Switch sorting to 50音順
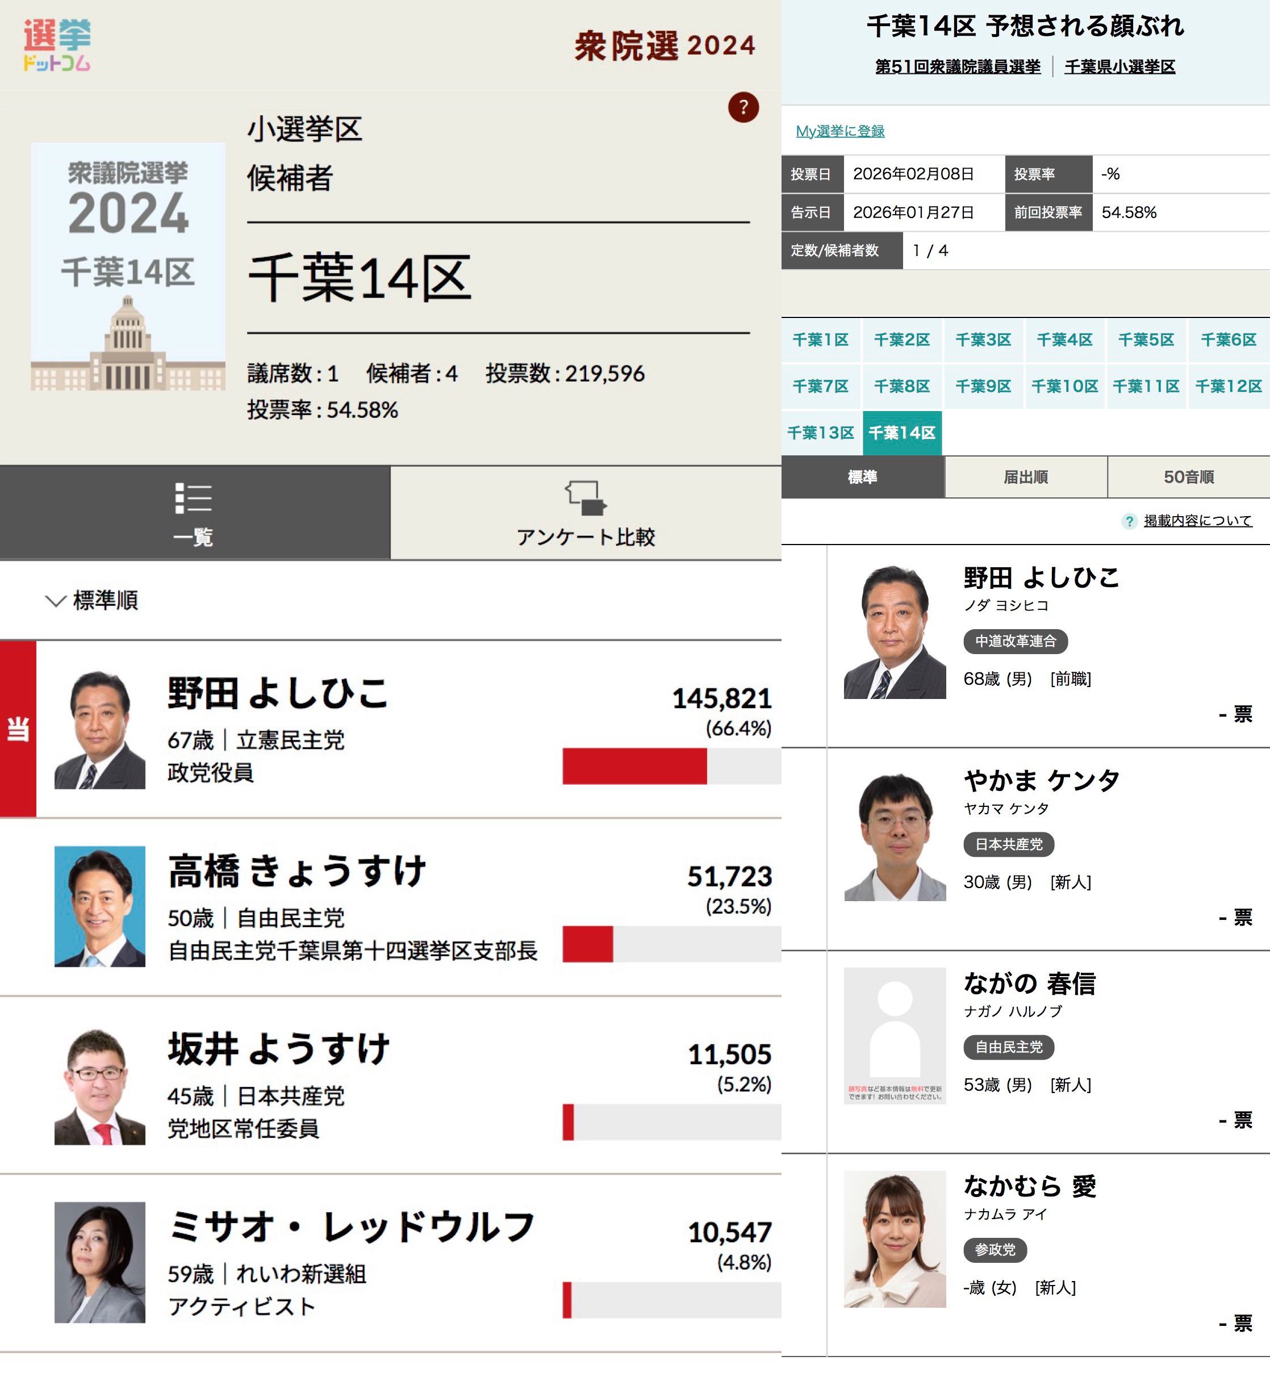The image size is (1270, 1373). pos(1188,477)
